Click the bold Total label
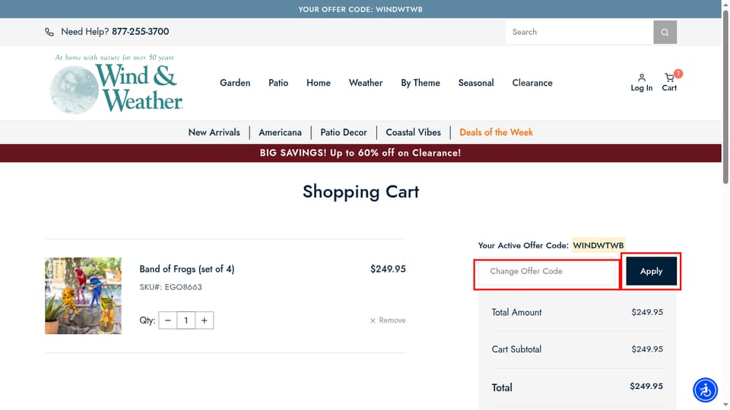Image resolution: width=730 pixels, height=410 pixels. tap(502, 387)
